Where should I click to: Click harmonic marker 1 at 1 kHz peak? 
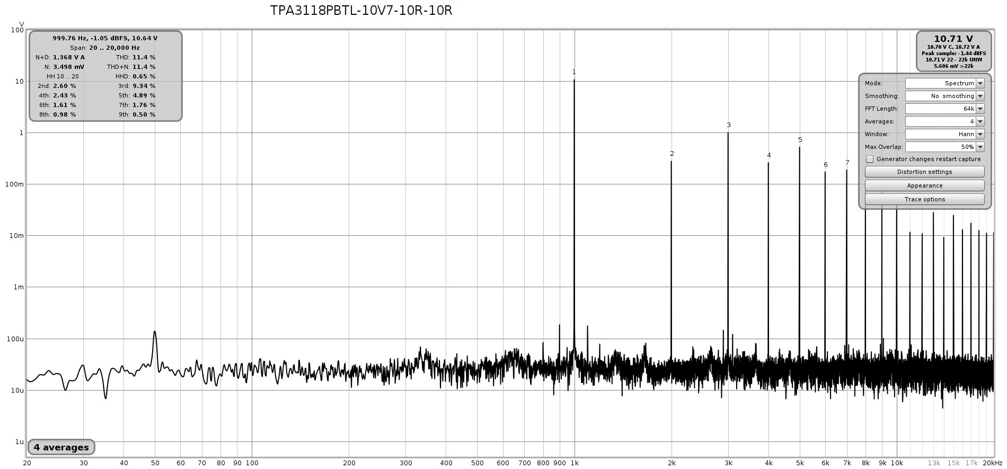coord(574,72)
